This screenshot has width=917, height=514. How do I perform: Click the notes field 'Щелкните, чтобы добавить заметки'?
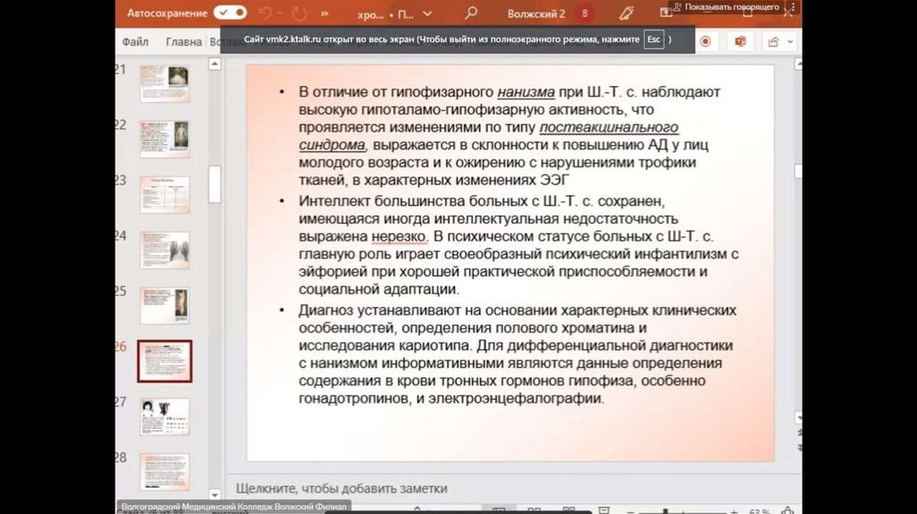coord(341,488)
